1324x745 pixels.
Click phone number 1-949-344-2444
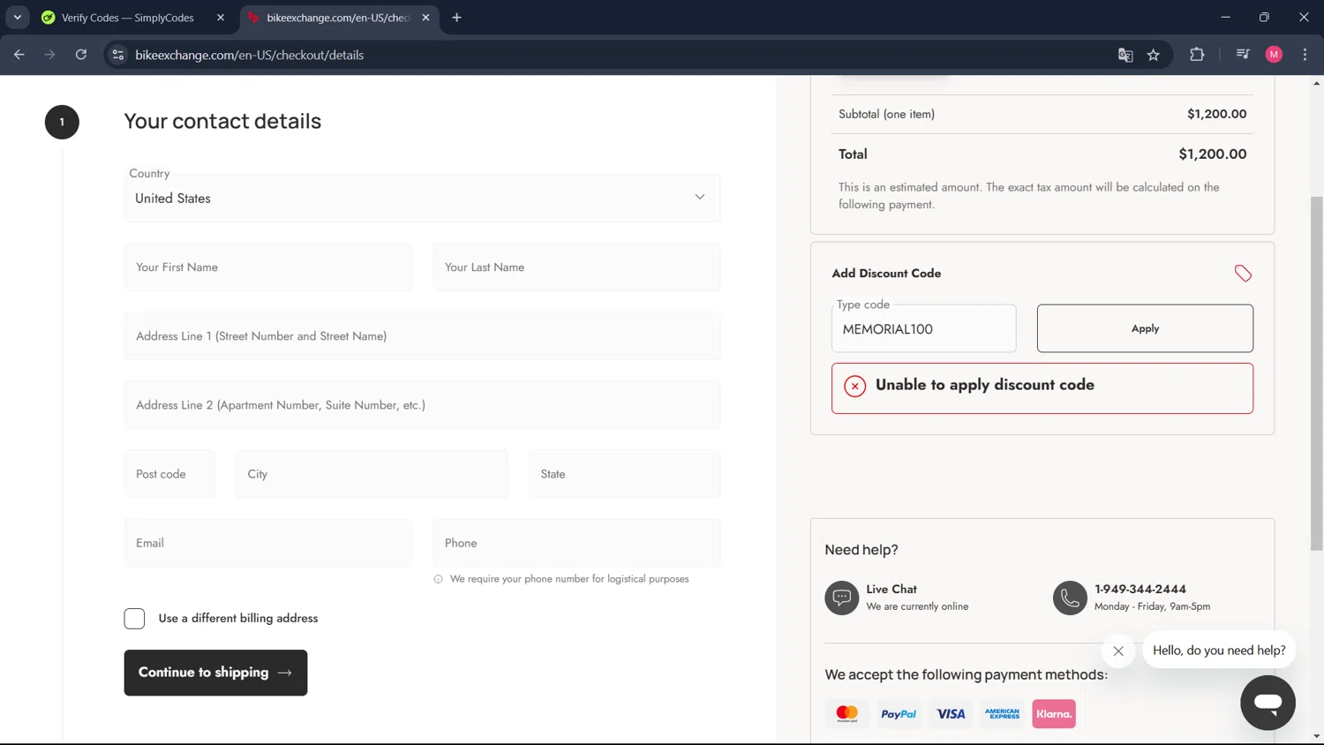point(1140,589)
